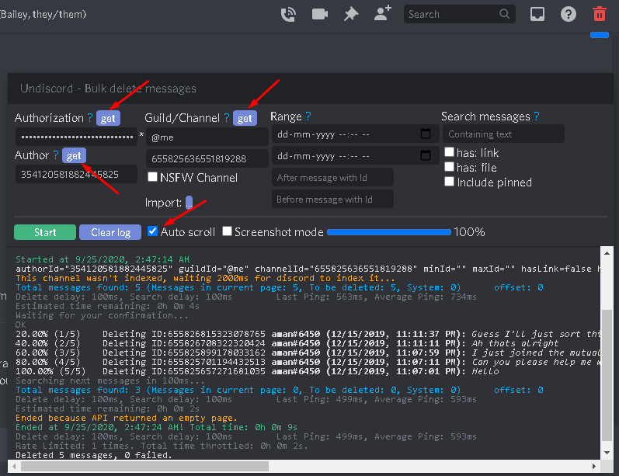The image size is (619, 476).
Task: Focus the first Range date field
Action: point(355,134)
